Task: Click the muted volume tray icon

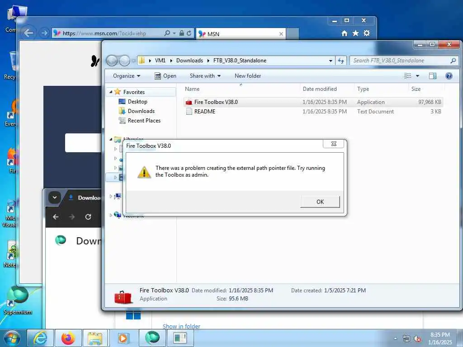Action: [x=417, y=339]
